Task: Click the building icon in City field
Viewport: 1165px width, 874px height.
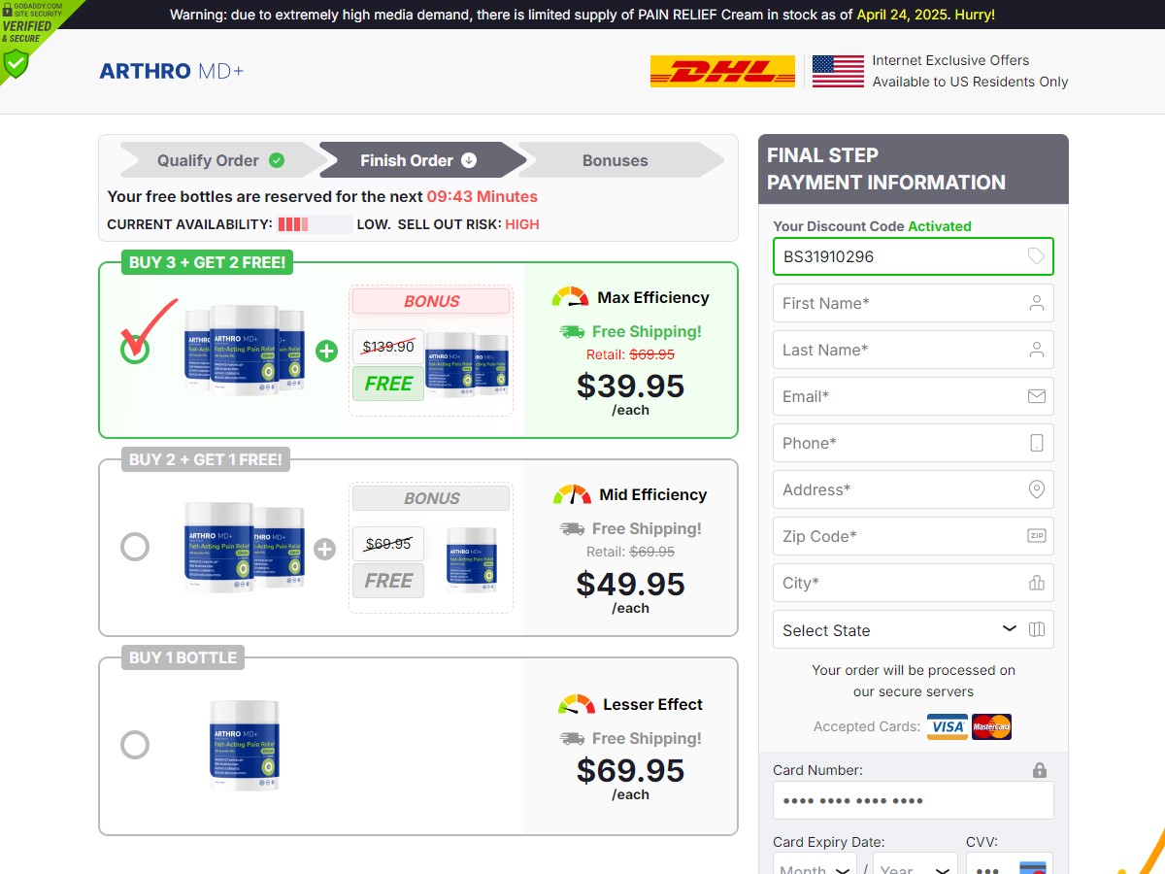Action: (1037, 583)
